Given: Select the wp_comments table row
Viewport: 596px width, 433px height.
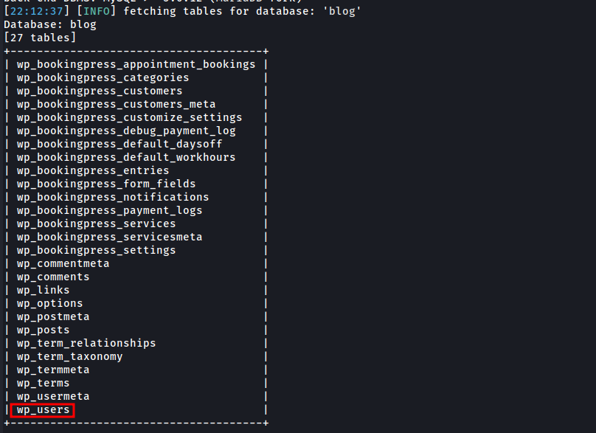Looking at the screenshot, I should click(53, 277).
